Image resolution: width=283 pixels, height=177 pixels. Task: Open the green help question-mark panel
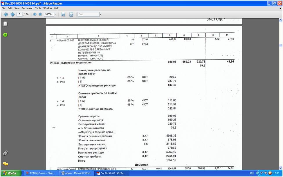5,35
